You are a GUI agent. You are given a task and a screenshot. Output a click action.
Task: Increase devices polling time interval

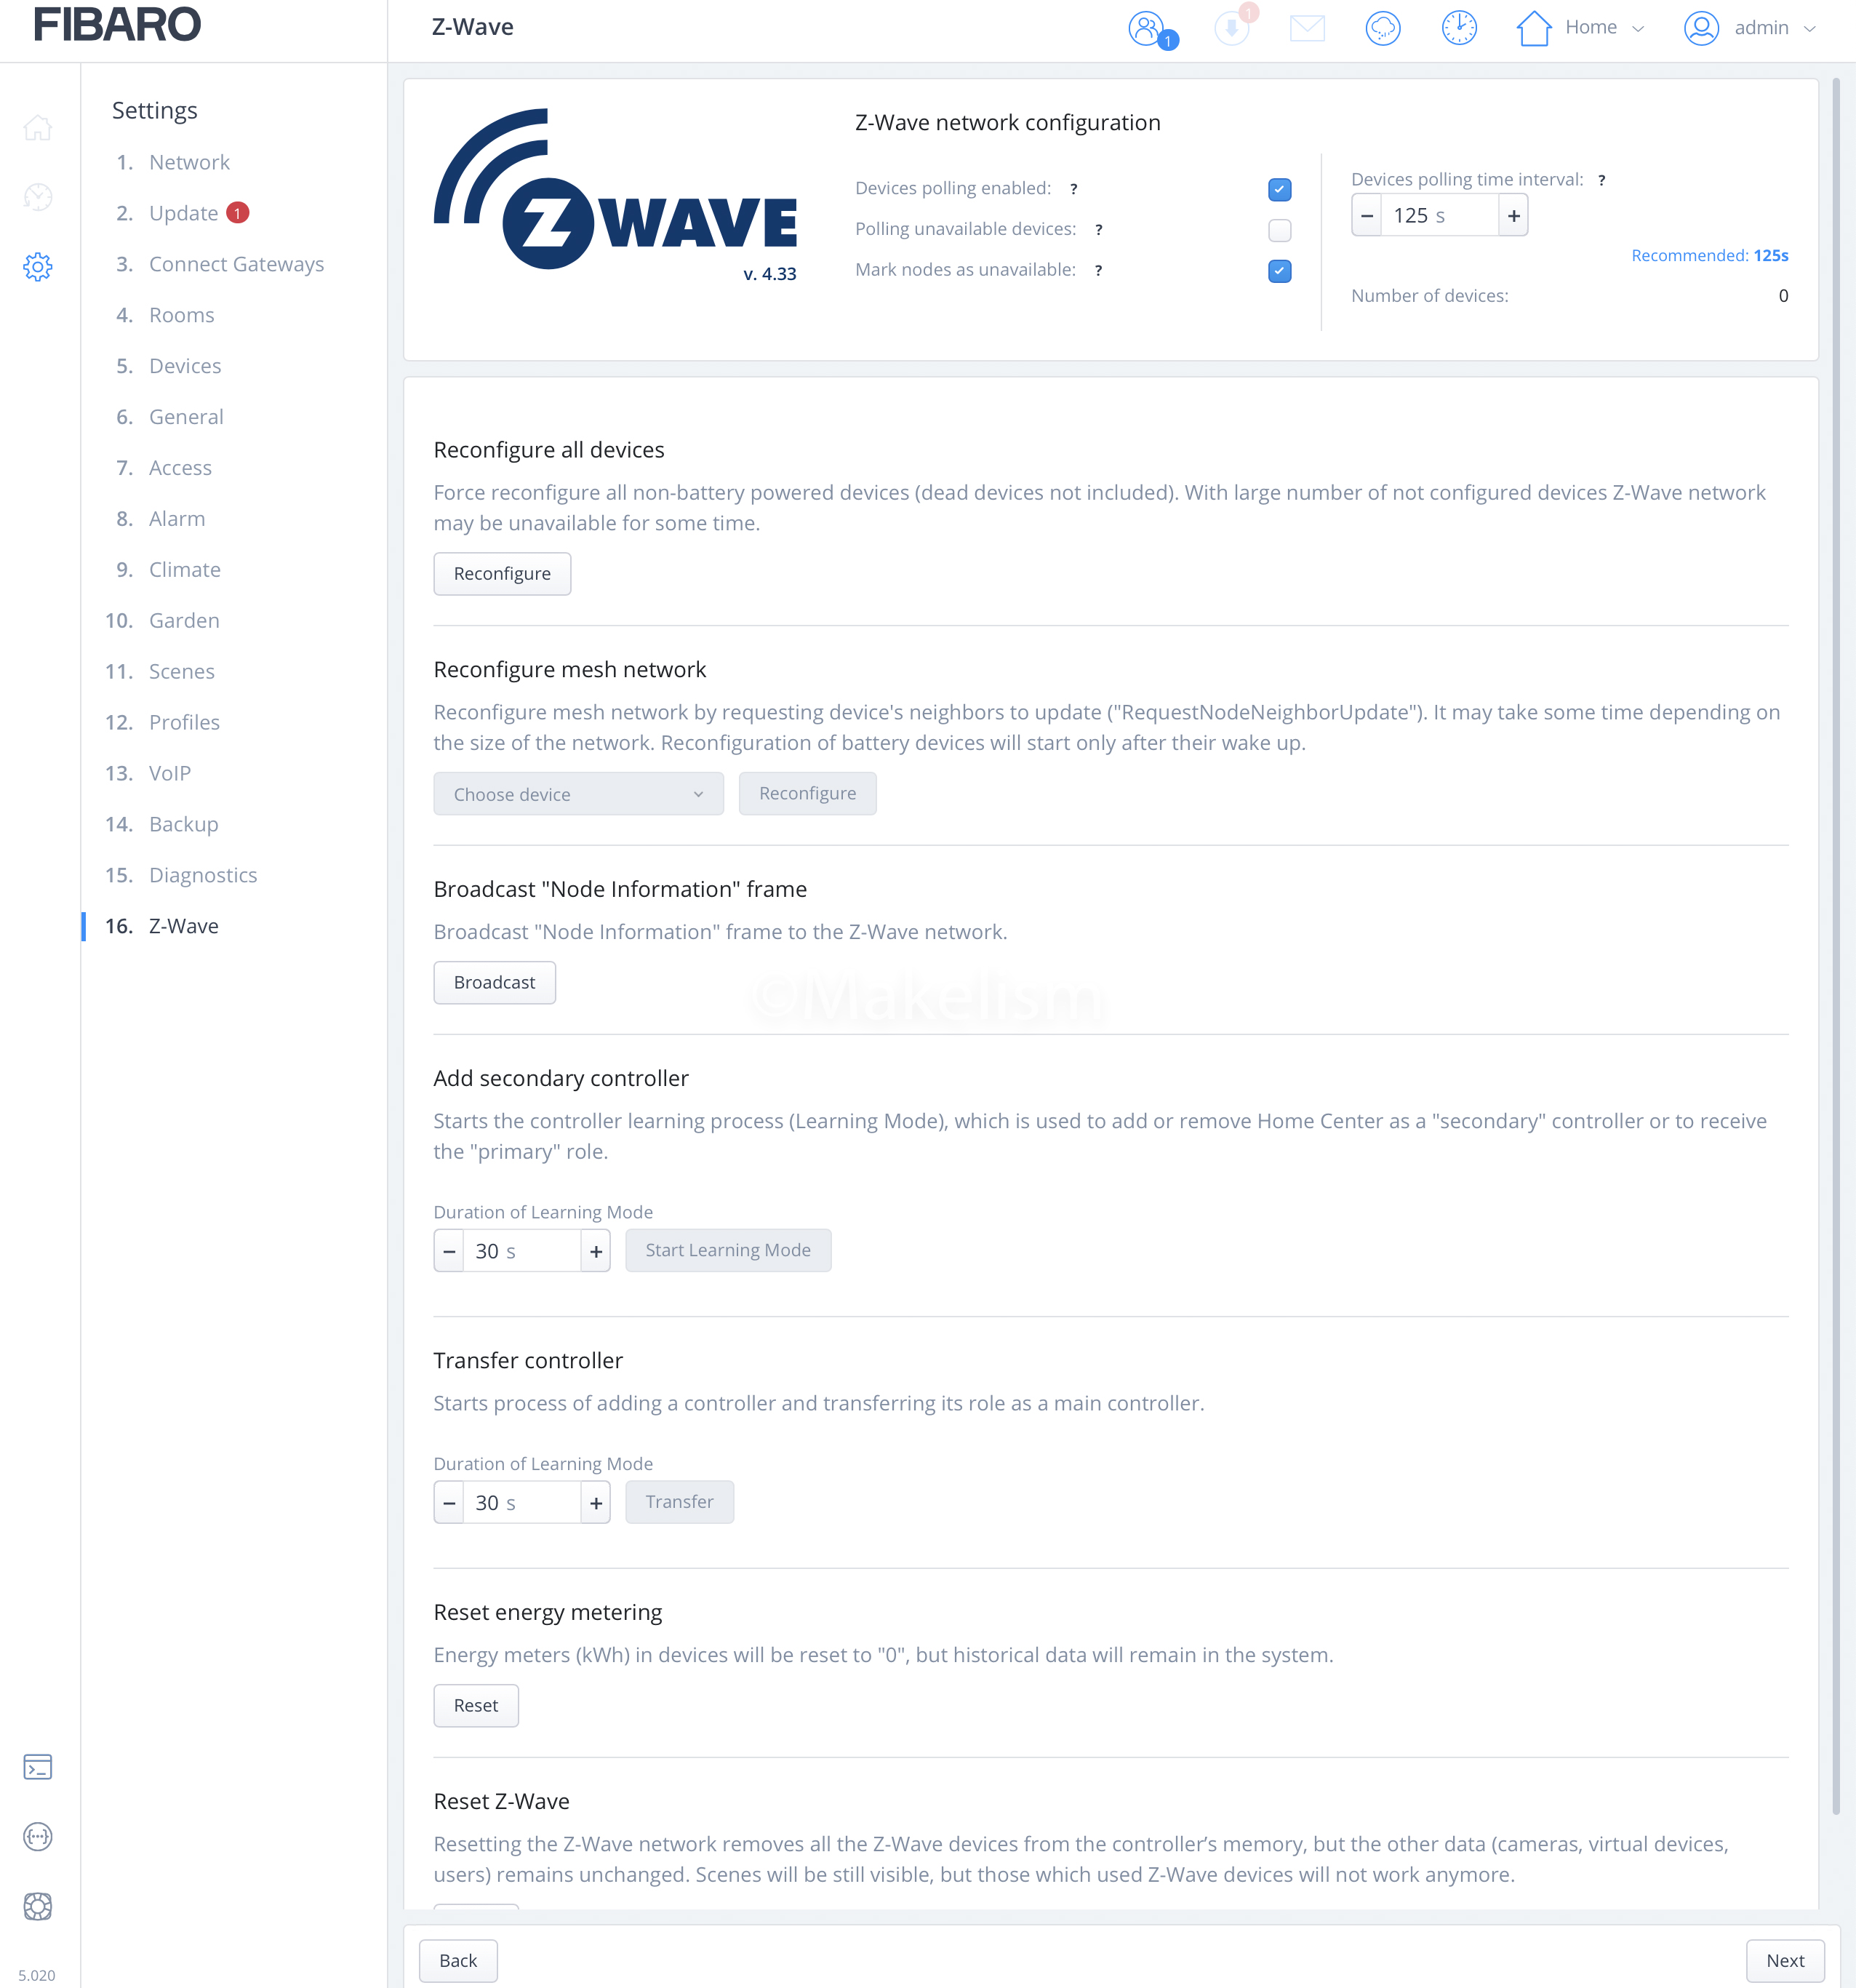point(1514,216)
